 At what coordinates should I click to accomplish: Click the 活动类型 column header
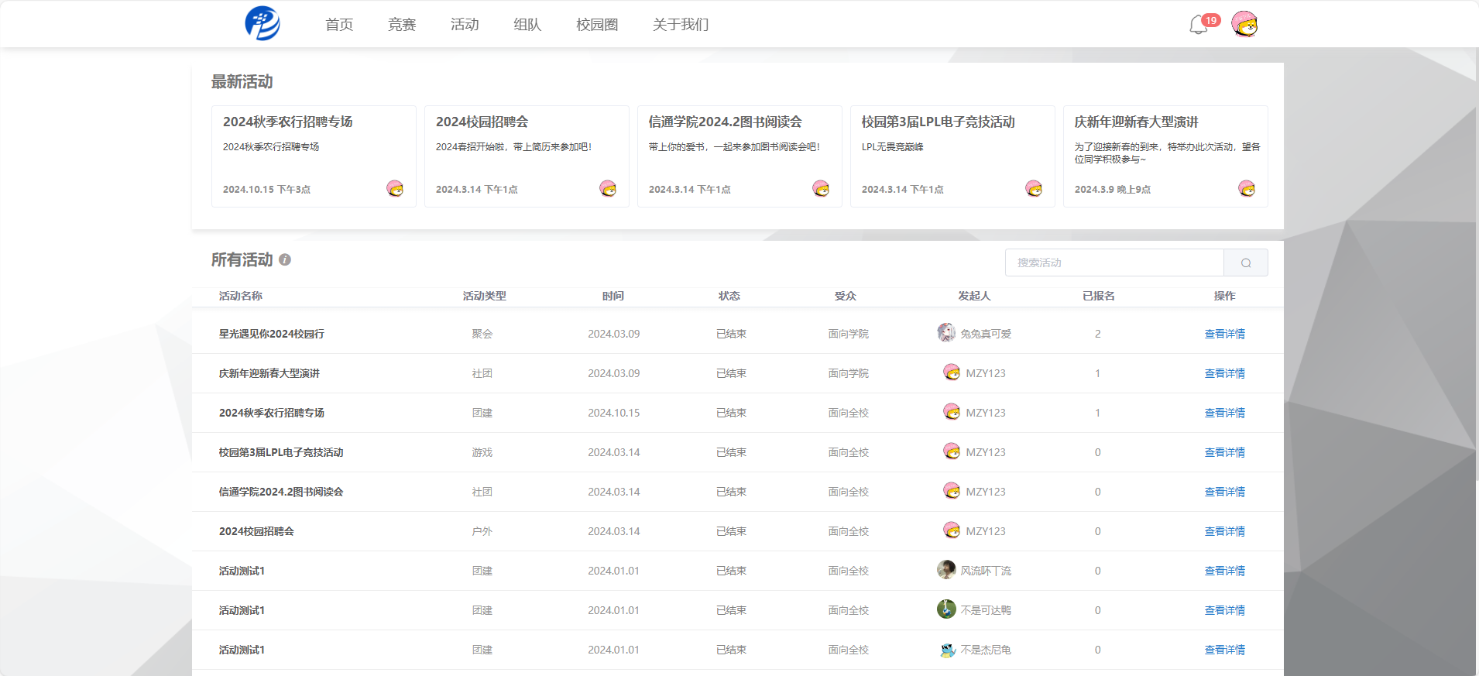[485, 296]
